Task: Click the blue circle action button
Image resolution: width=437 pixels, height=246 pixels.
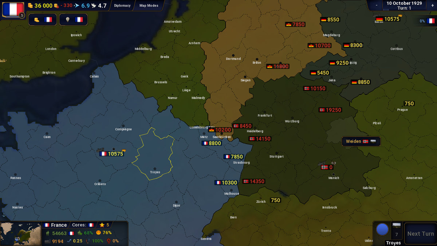Action: click(x=382, y=230)
